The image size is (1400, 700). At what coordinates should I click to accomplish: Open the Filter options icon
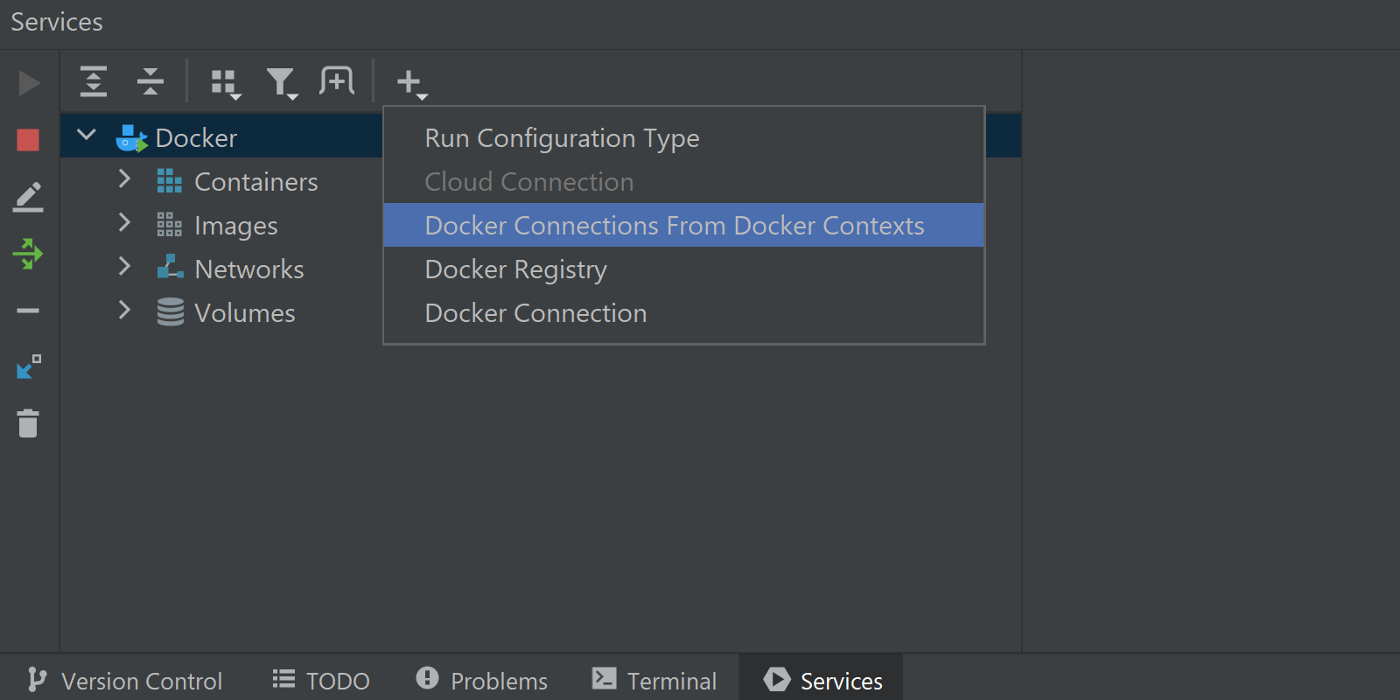[x=282, y=83]
